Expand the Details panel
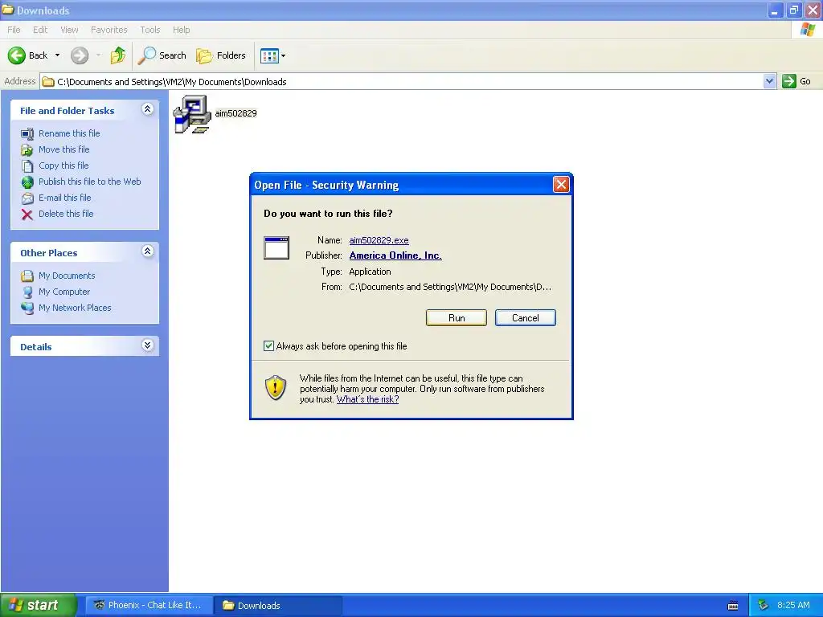 pos(148,345)
